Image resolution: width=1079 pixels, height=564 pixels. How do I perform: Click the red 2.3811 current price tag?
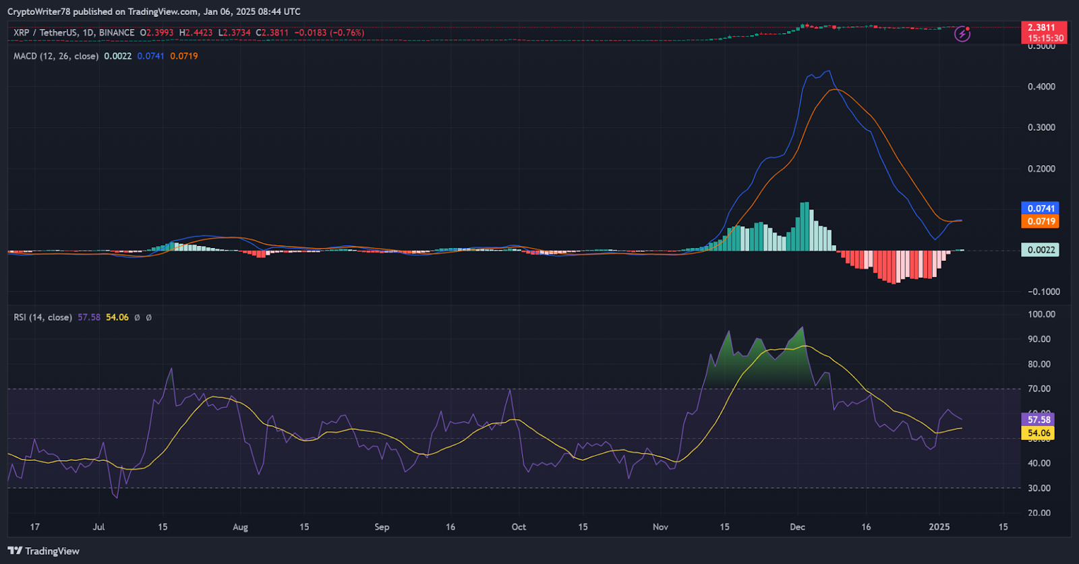tap(1042, 28)
